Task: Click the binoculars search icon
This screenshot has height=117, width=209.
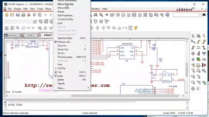Action: 204,15
